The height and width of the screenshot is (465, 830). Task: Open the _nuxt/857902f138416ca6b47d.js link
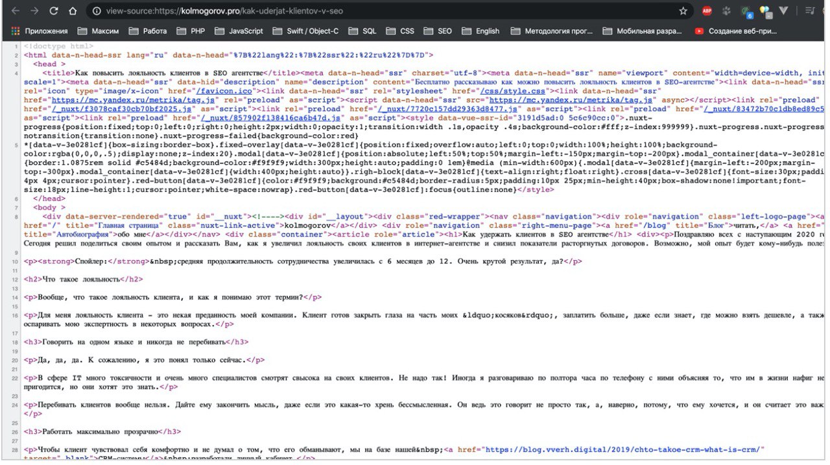[x=270, y=119]
